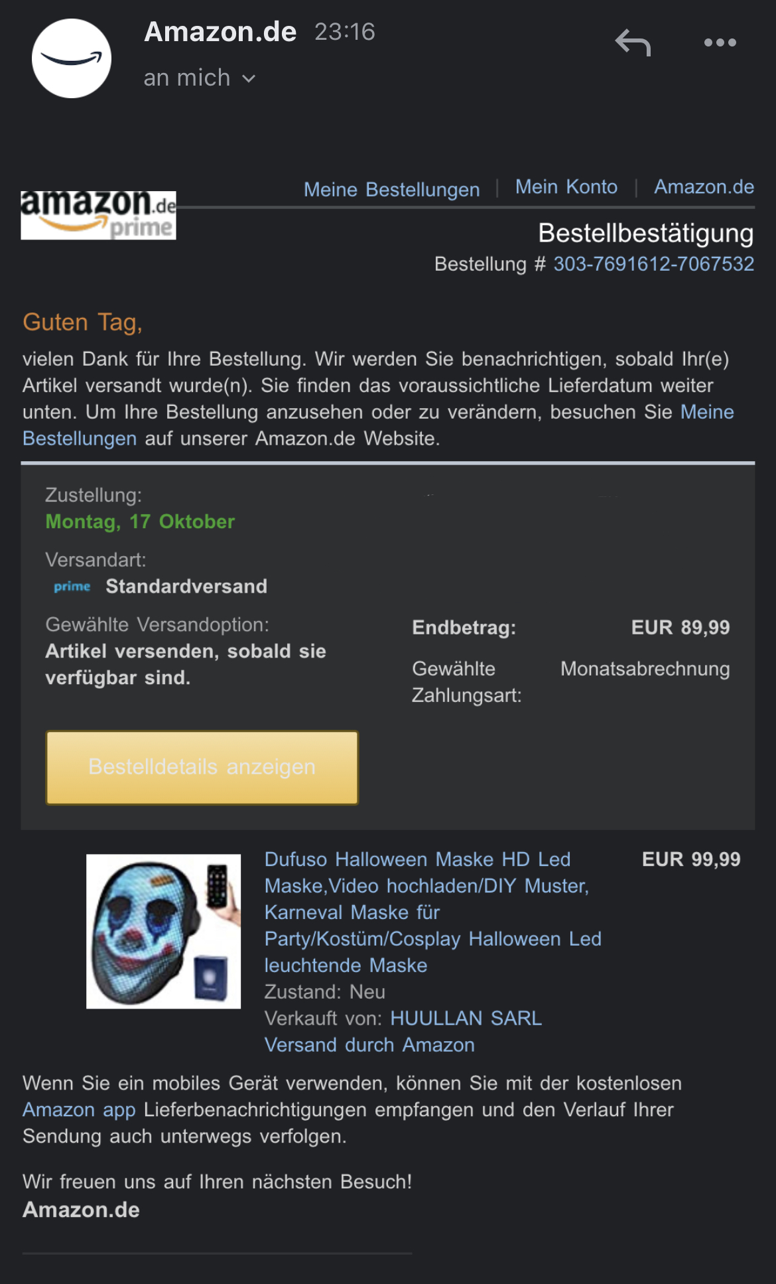Open the three-dot more options menu
Screen dimensions: 776x1284
point(720,42)
